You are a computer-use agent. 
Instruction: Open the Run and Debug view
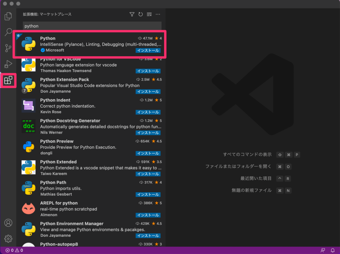click(8, 64)
